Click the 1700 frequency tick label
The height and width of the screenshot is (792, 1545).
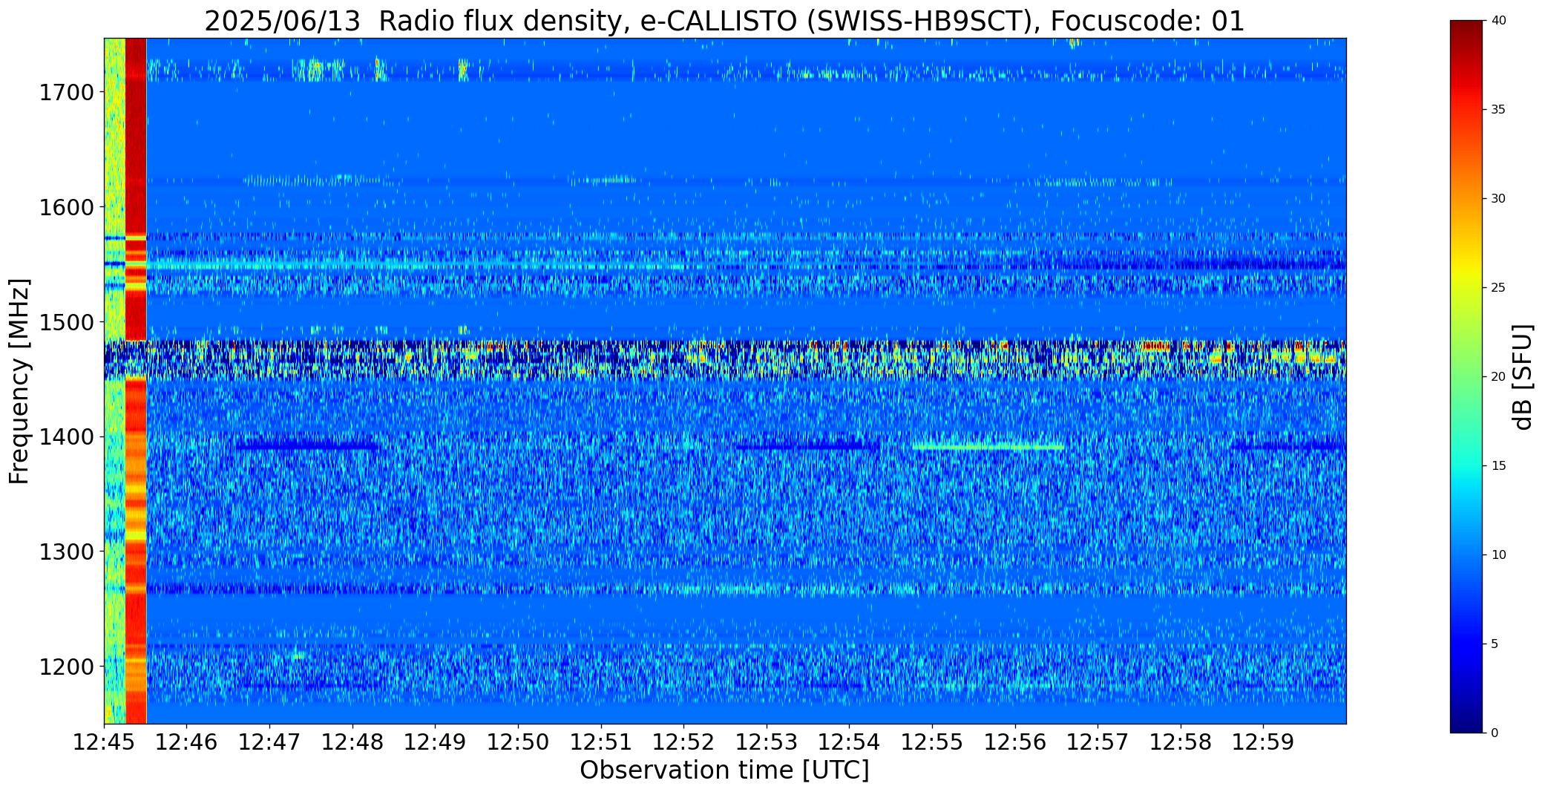pyautogui.click(x=66, y=93)
